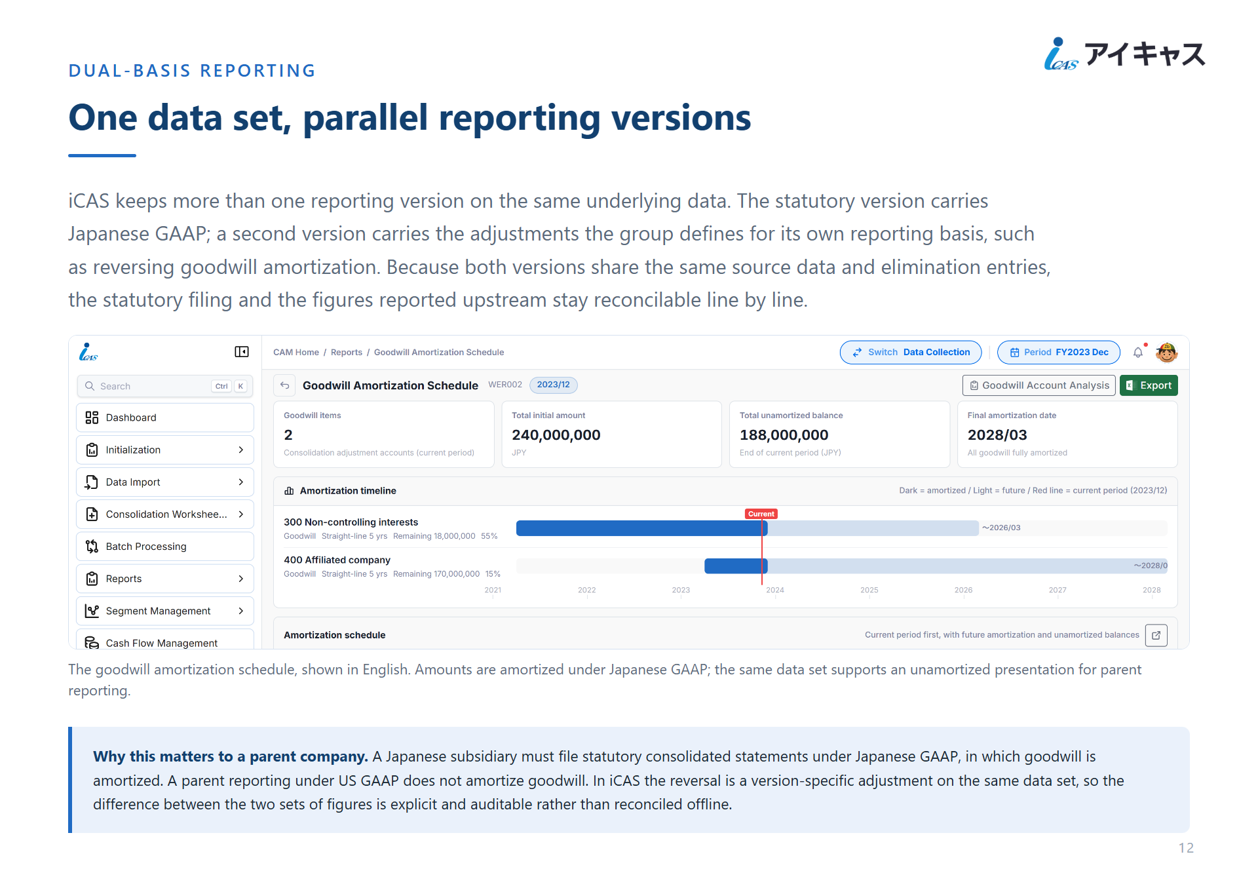The width and height of the screenshot is (1258, 890).
Task: Click the 2024 axis year label
Action: (775, 590)
